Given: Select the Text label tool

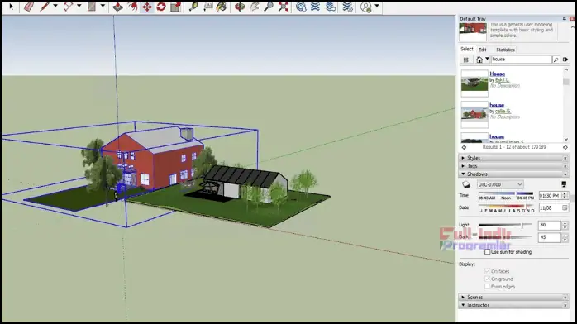Looking at the screenshot, I should (x=208, y=7).
